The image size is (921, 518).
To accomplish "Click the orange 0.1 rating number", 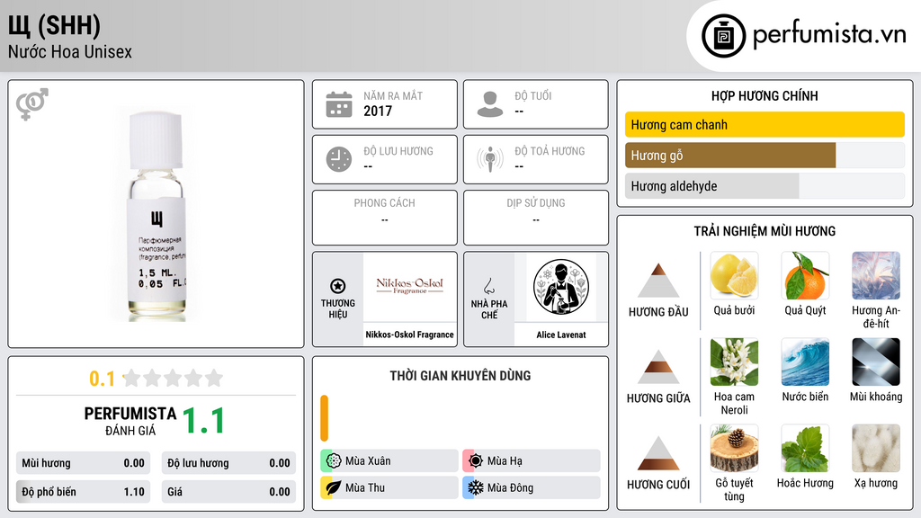I will (x=103, y=379).
